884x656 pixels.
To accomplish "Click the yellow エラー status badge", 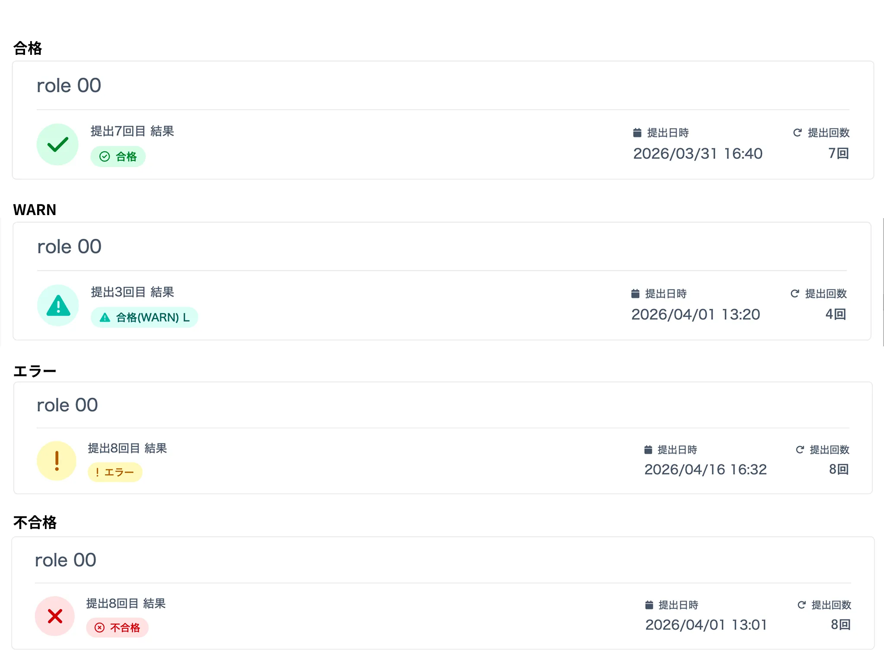I will click(x=115, y=472).
